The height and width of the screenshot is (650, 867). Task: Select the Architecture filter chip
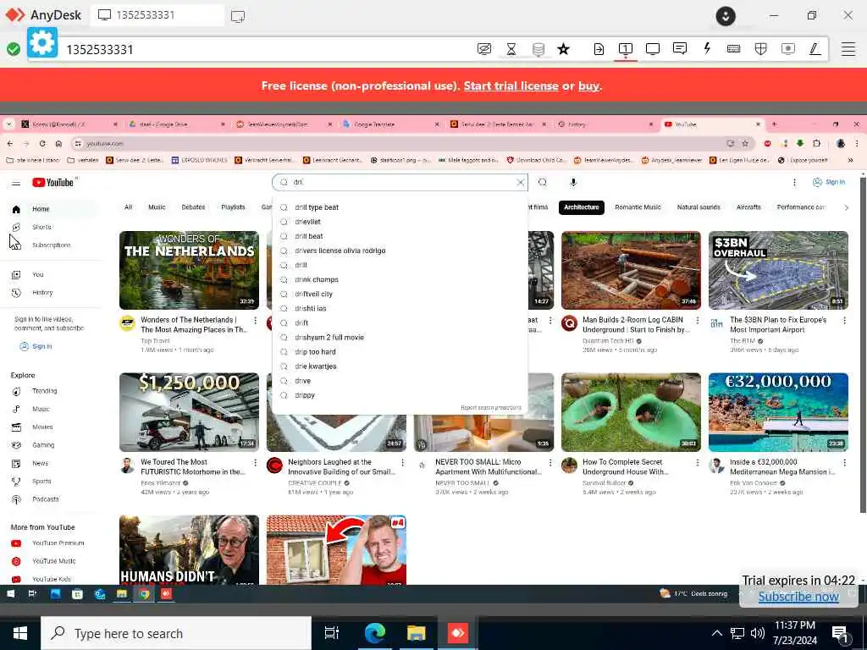pos(581,207)
